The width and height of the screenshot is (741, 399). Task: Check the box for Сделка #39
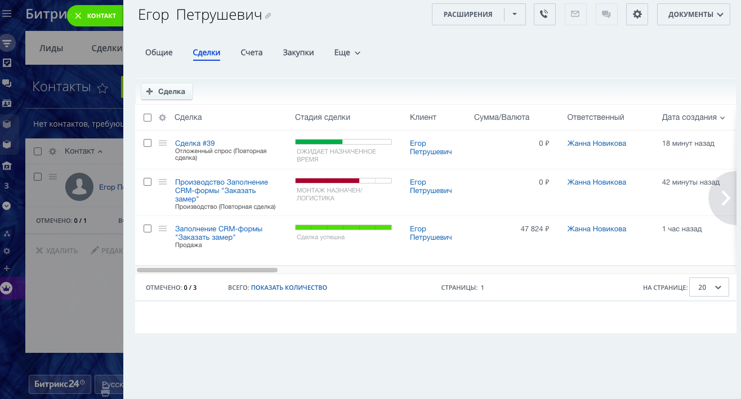pyautogui.click(x=148, y=143)
